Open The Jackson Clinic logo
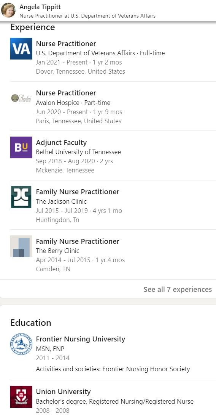216x417 pixels. (21, 197)
